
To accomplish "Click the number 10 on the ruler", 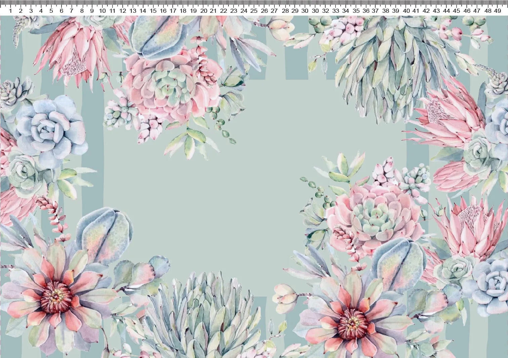I will pyautogui.click(x=102, y=11).
